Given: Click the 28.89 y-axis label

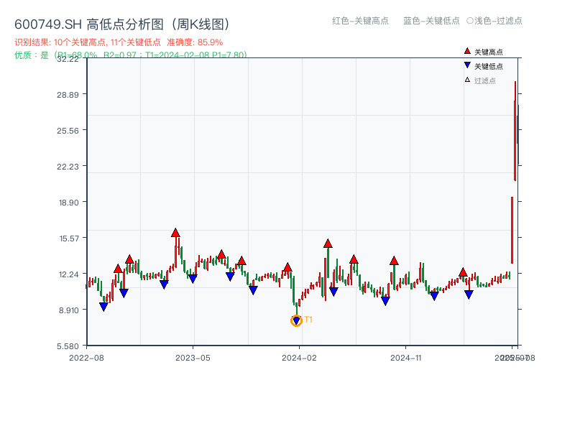Looking at the screenshot, I should (x=68, y=95).
